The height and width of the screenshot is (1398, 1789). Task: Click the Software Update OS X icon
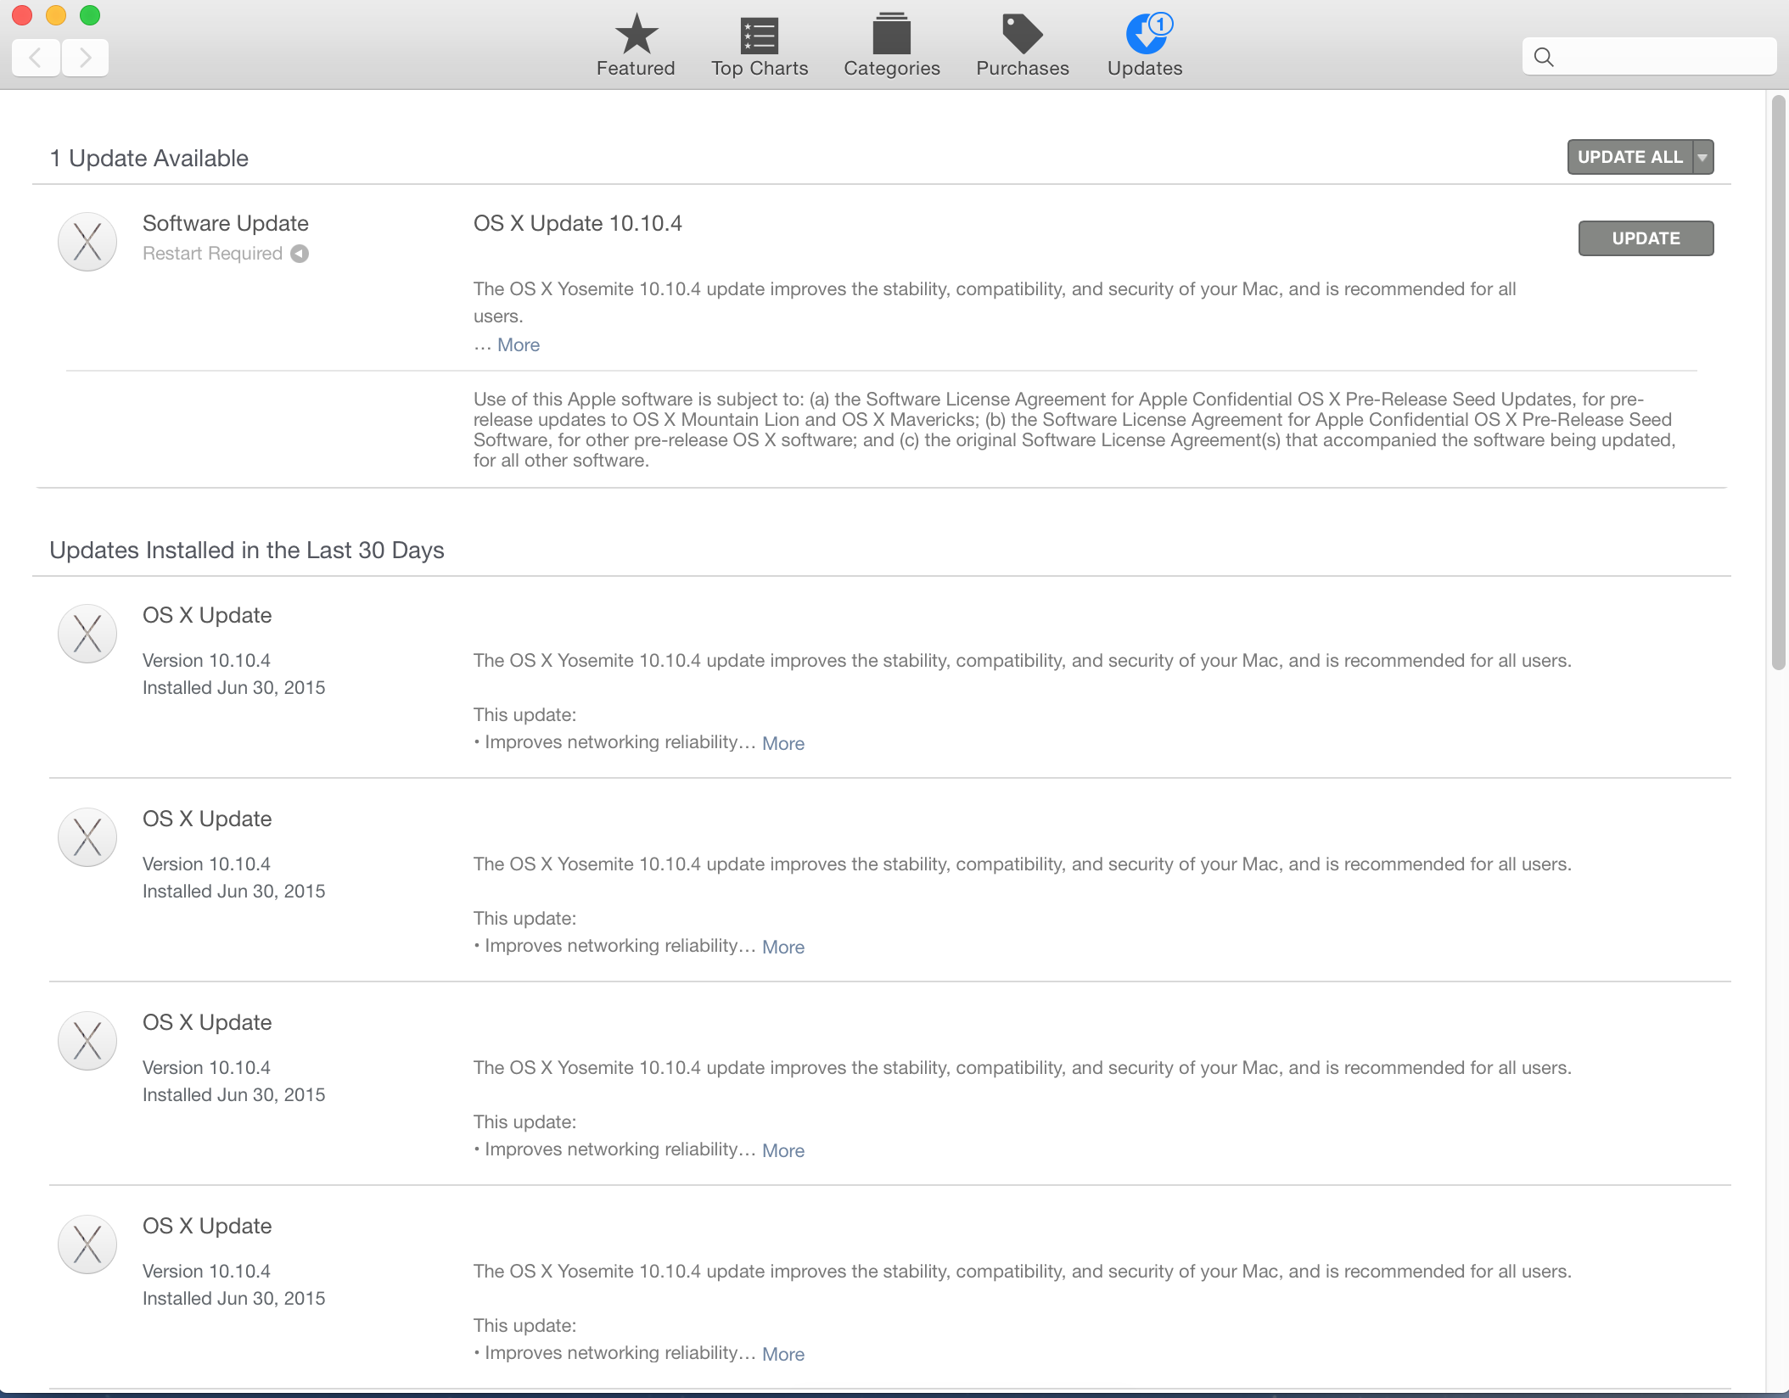(x=87, y=242)
